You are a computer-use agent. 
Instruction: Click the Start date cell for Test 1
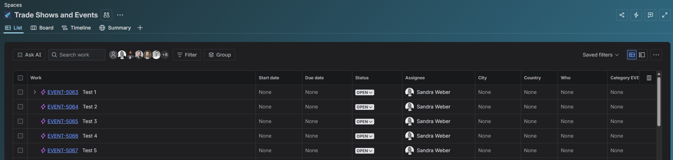[279, 92]
